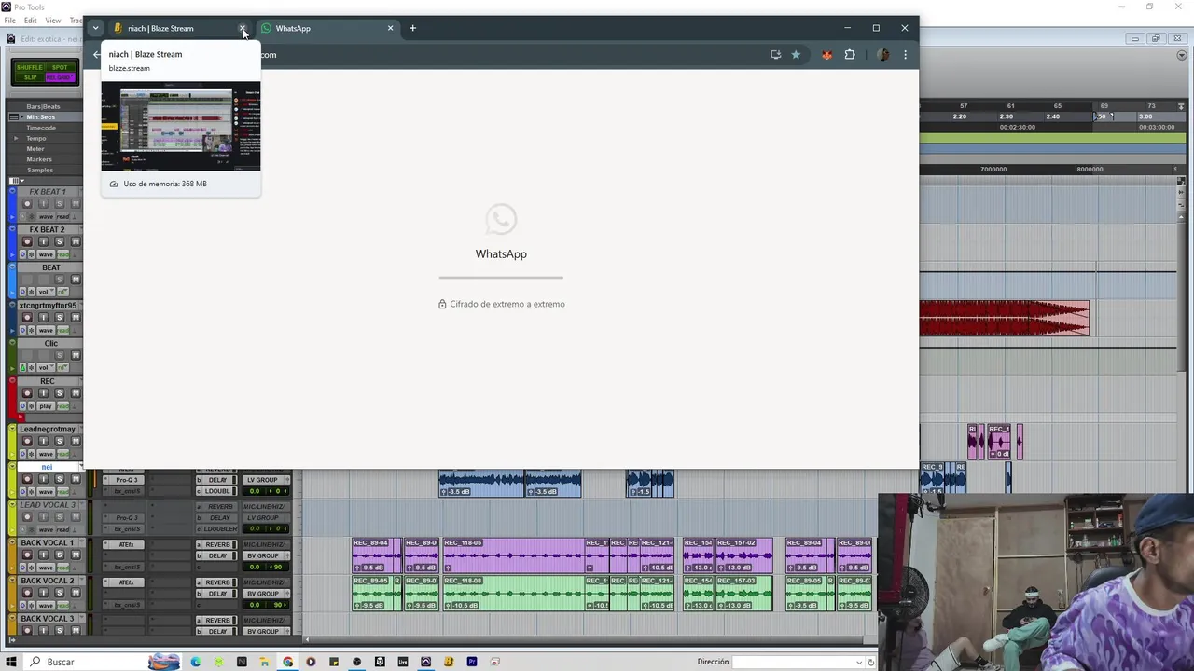
Task: Mute the BACK VOCAL 1 track
Action: click(76, 555)
